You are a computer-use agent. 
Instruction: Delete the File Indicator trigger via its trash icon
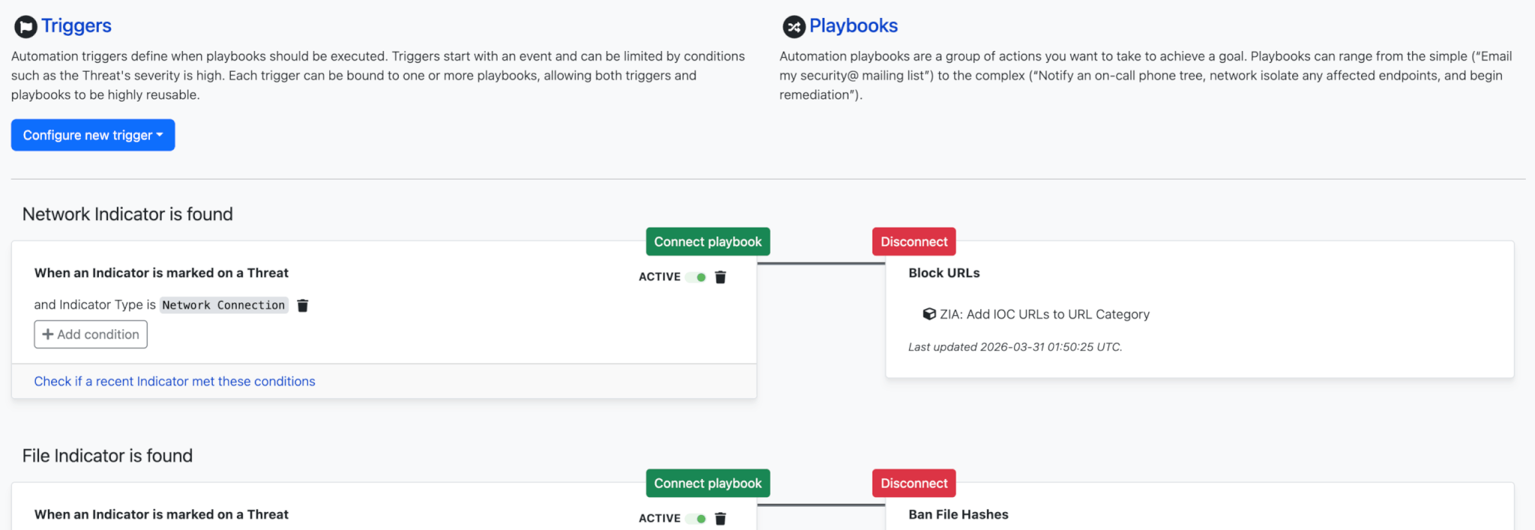(x=720, y=519)
